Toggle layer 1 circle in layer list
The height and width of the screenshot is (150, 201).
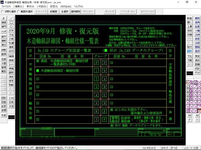click(188, 87)
